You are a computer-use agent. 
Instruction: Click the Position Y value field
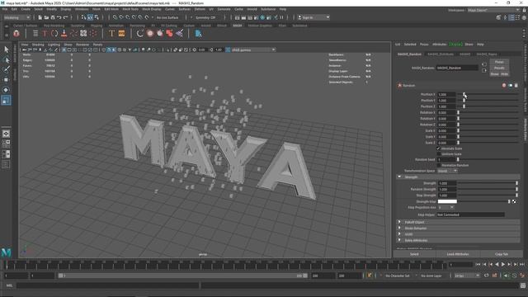tap(446, 101)
